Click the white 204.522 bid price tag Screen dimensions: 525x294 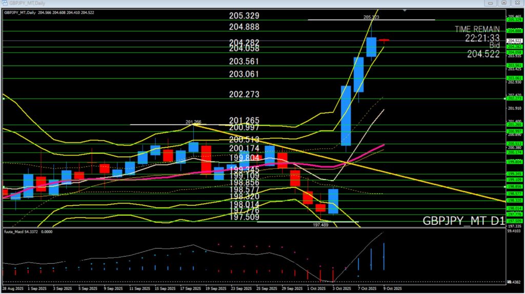click(514, 41)
